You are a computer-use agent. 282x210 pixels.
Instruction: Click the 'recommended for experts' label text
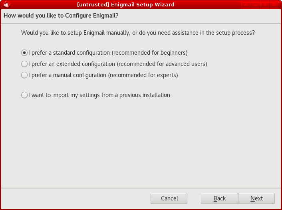[143, 75]
